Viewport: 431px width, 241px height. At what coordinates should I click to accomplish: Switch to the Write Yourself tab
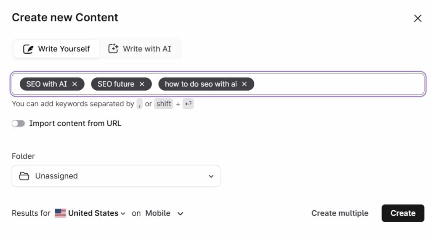point(56,49)
